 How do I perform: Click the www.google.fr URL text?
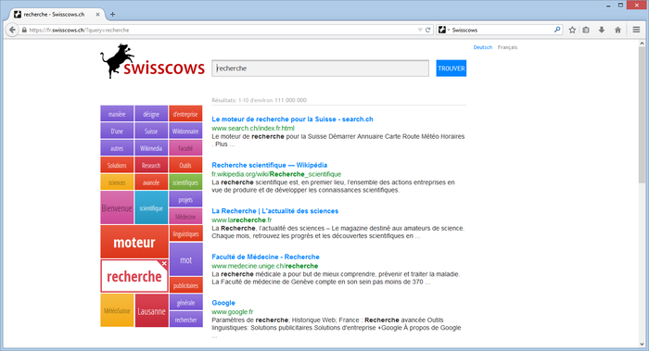[x=232, y=312]
